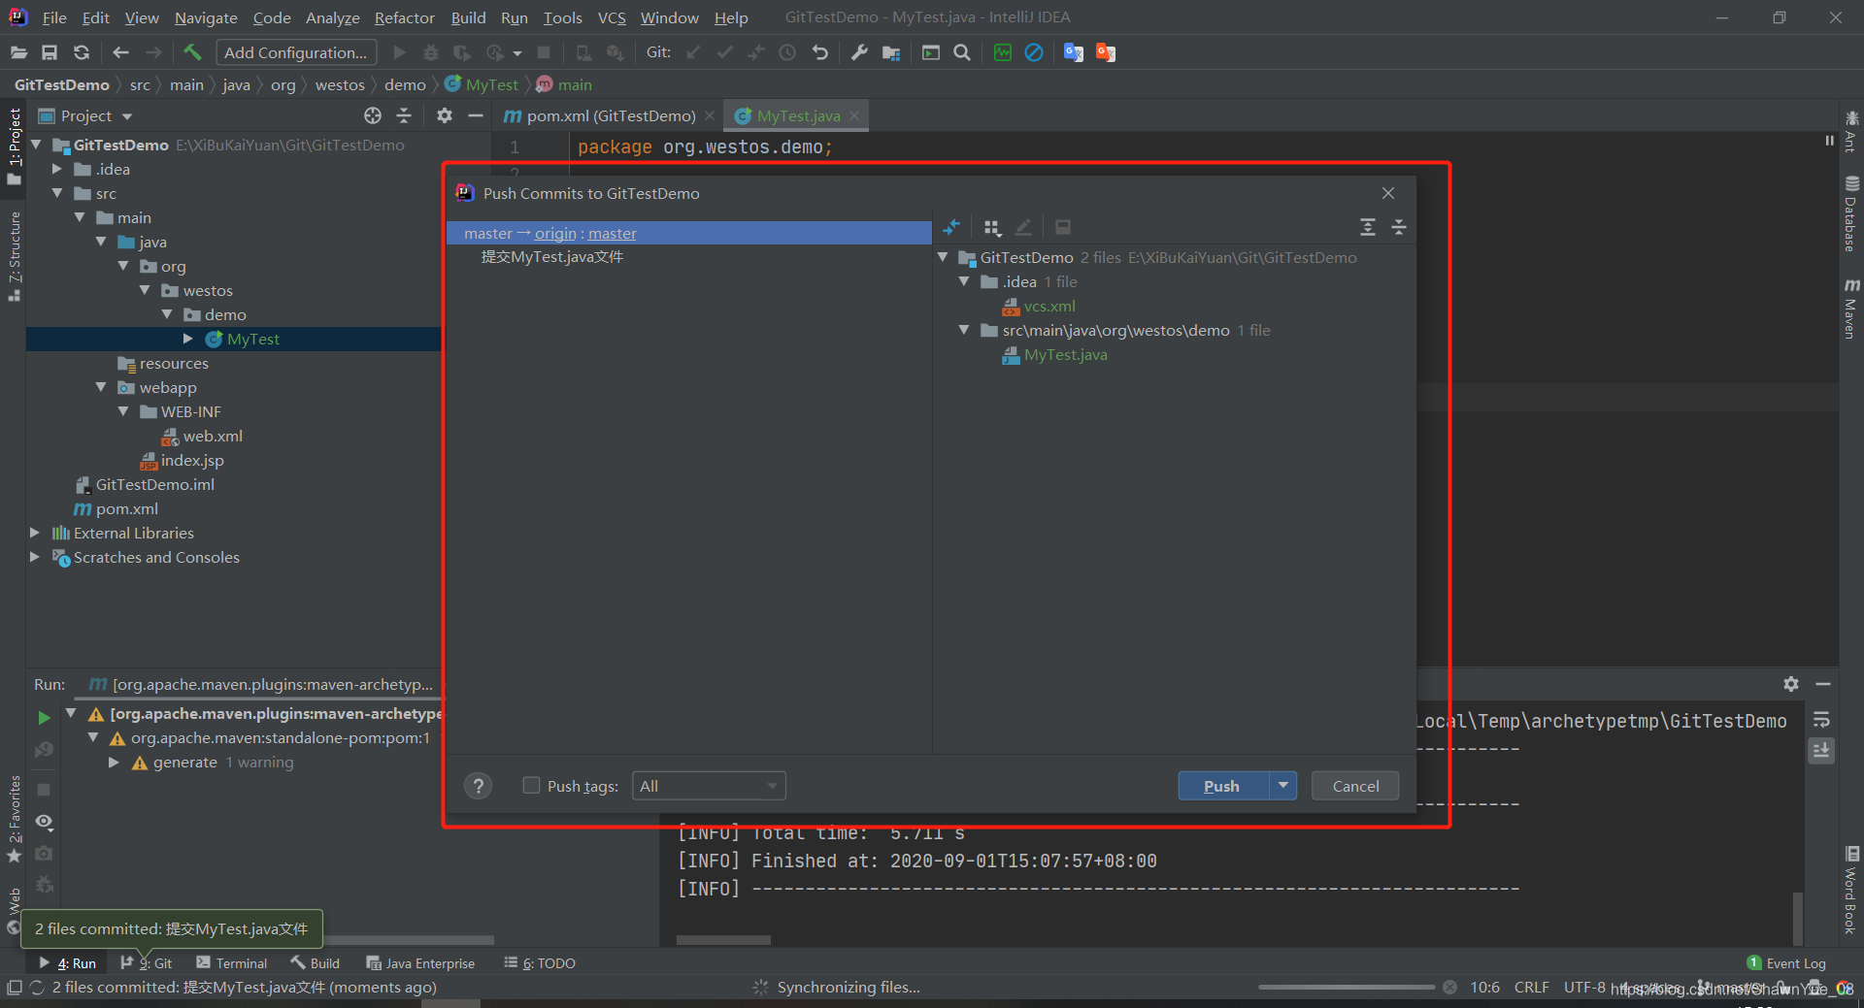The image size is (1864, 1008).
Task: Click Search Everywhere magnifier icon
Action: (962, 52)
